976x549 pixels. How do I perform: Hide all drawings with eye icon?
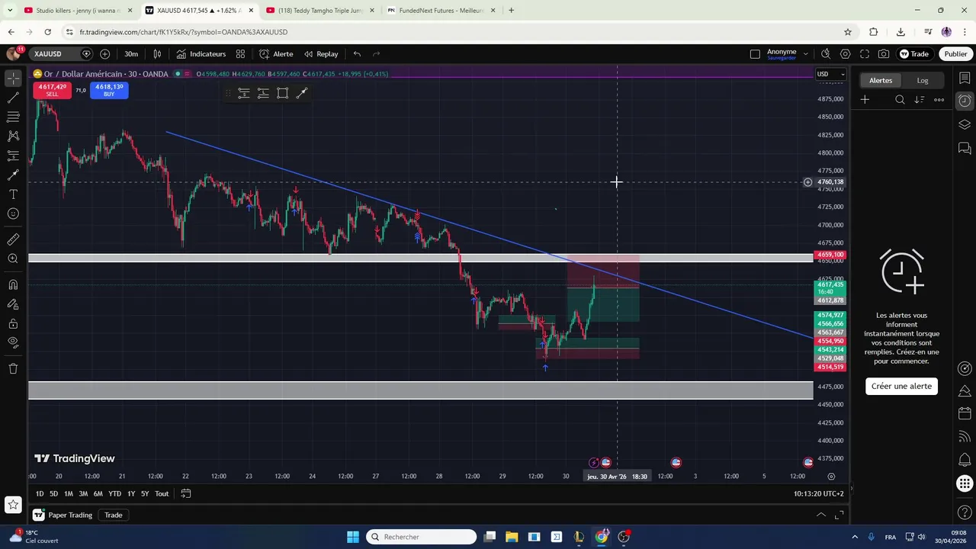tap(13, 342)
